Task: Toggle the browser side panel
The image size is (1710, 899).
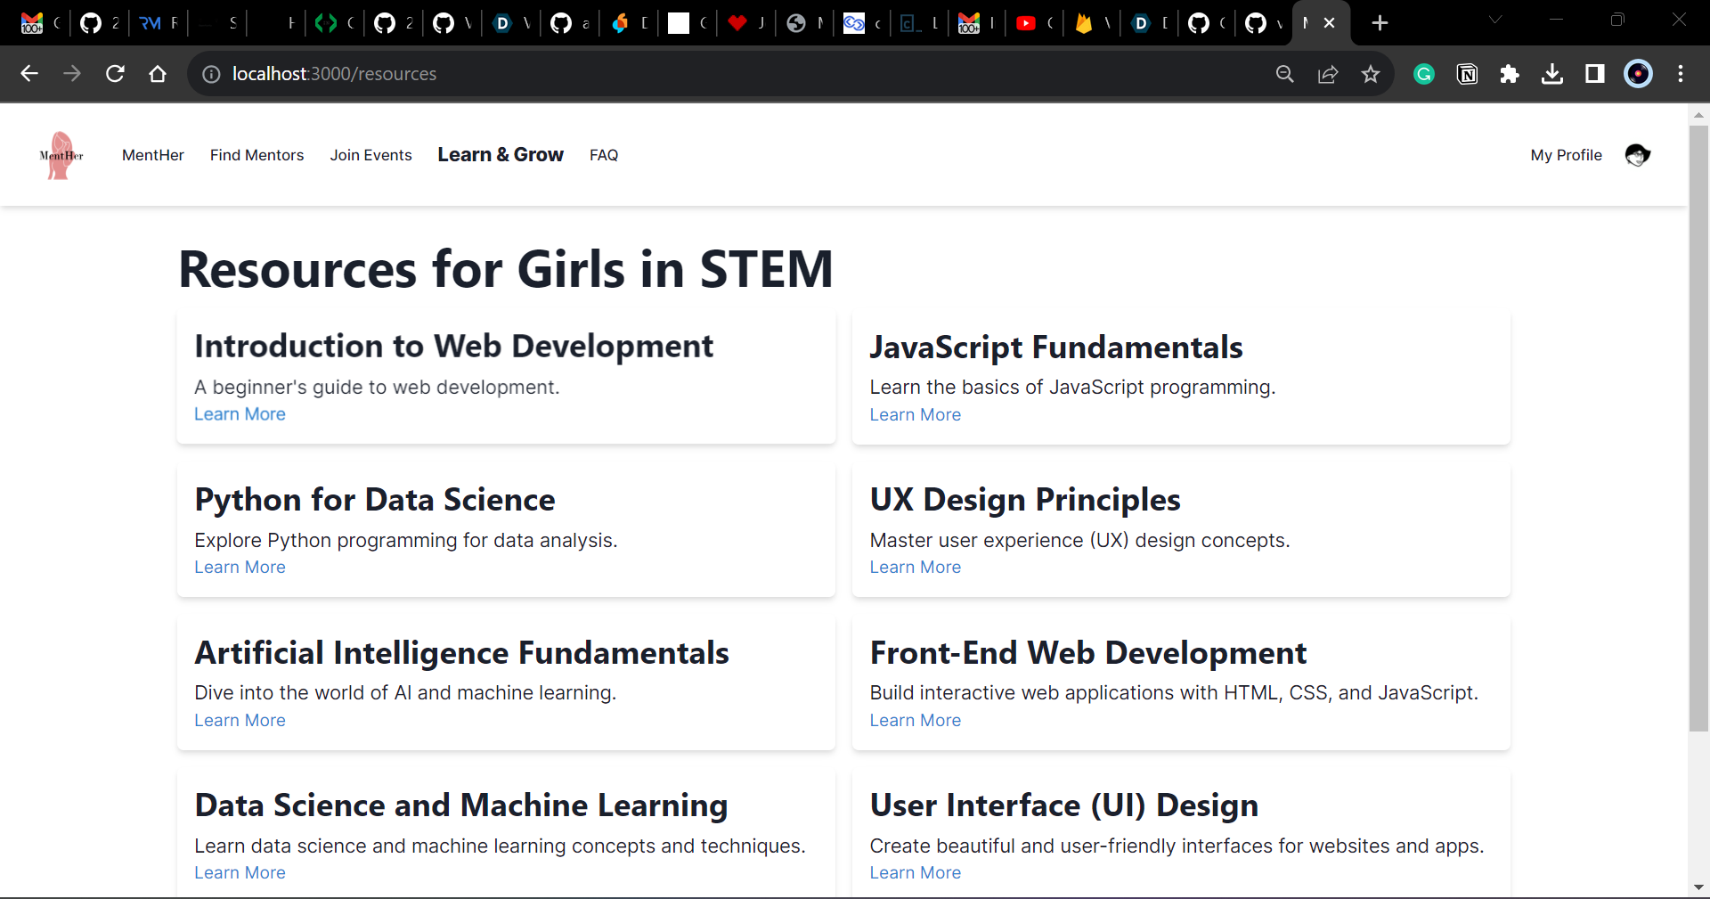Action: click(1595, 74)
